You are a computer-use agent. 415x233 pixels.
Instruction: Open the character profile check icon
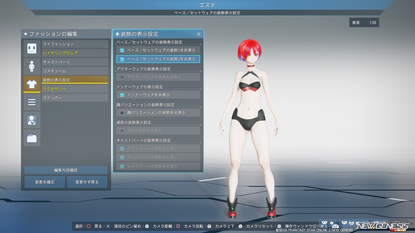pyautogui.click(x=32, y=120)
